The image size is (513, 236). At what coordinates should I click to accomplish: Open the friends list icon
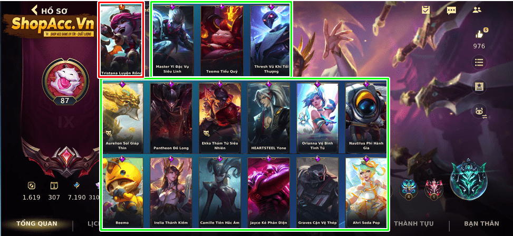pos(477,10)
